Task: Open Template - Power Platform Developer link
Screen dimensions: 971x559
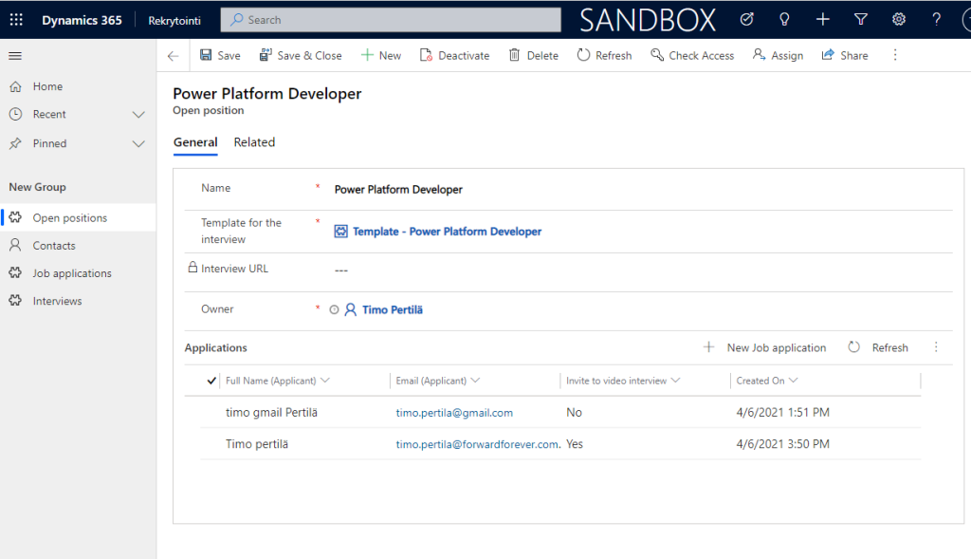Action: tap(447, 232)
